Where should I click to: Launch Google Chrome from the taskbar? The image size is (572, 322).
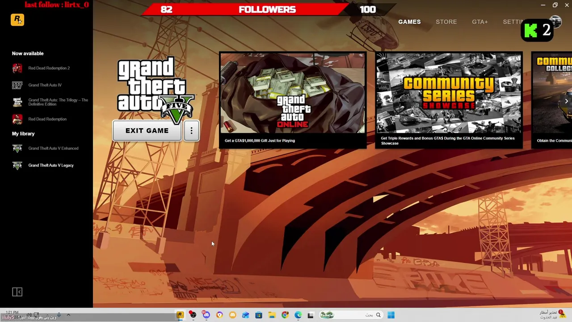tap(285, 315)
